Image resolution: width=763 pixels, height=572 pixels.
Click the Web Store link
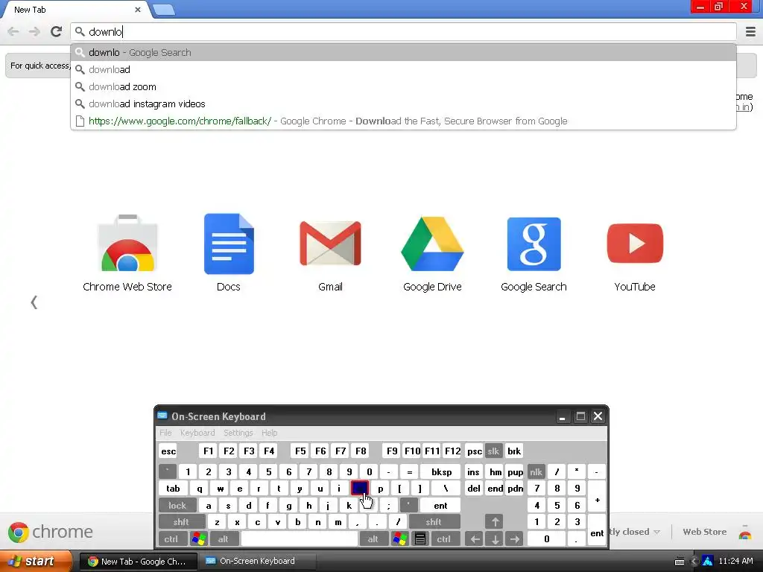click(x=705, y=532)
